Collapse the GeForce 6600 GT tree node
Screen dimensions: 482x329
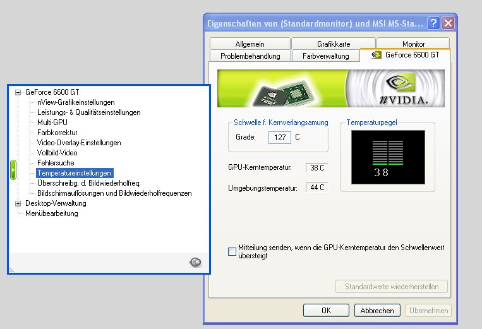tap(18, 92)
